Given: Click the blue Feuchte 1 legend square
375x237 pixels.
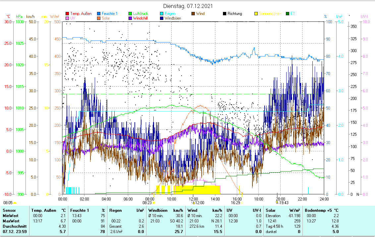Looking at the screenshot, I should [99, 14].
